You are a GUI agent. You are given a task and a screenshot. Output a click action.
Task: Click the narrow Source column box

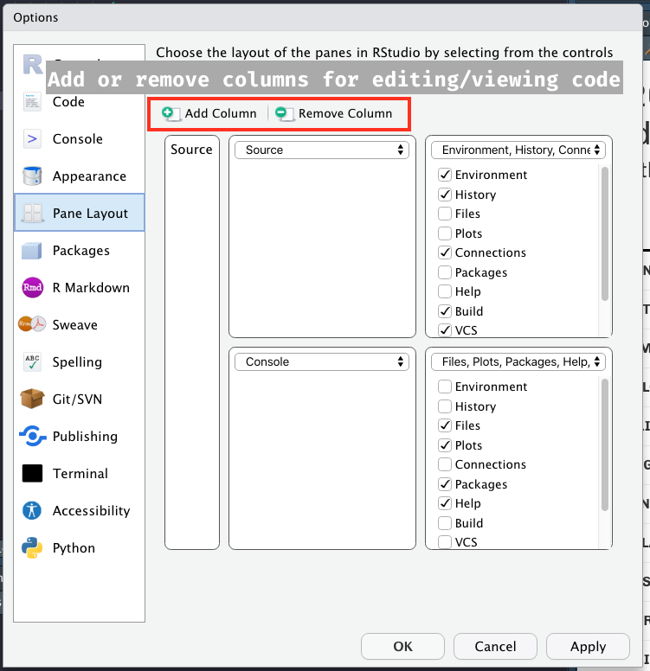tap(192, 342)
